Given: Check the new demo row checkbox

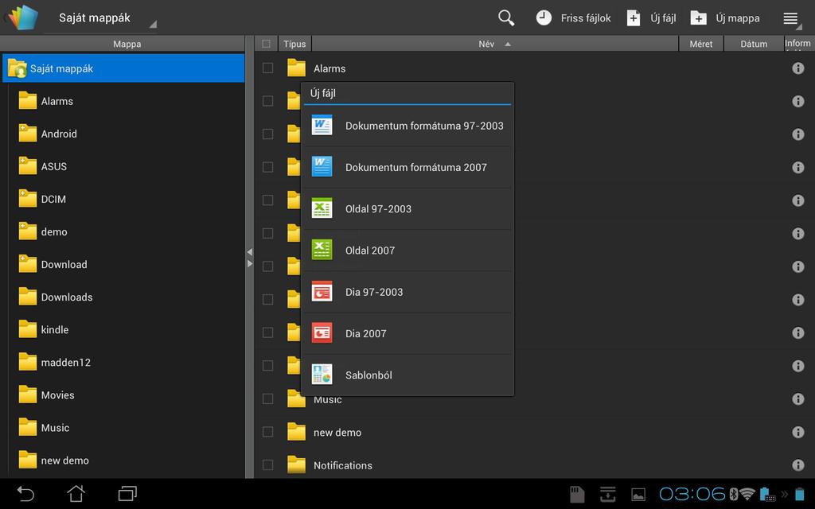Looking at the screenshot, I should [x=267, y=432].
